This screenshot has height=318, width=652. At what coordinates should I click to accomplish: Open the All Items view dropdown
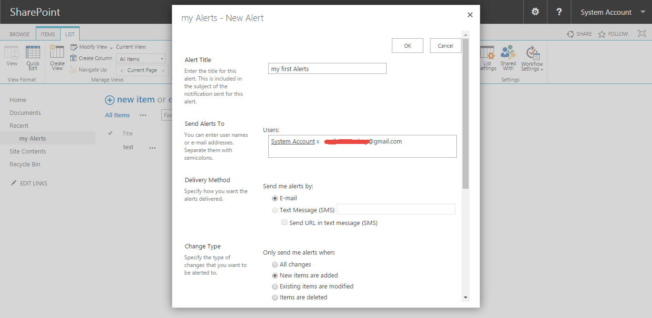point(140,58)
